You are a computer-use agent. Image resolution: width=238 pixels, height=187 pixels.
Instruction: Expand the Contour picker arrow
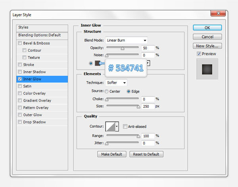[x=117, y=127]
